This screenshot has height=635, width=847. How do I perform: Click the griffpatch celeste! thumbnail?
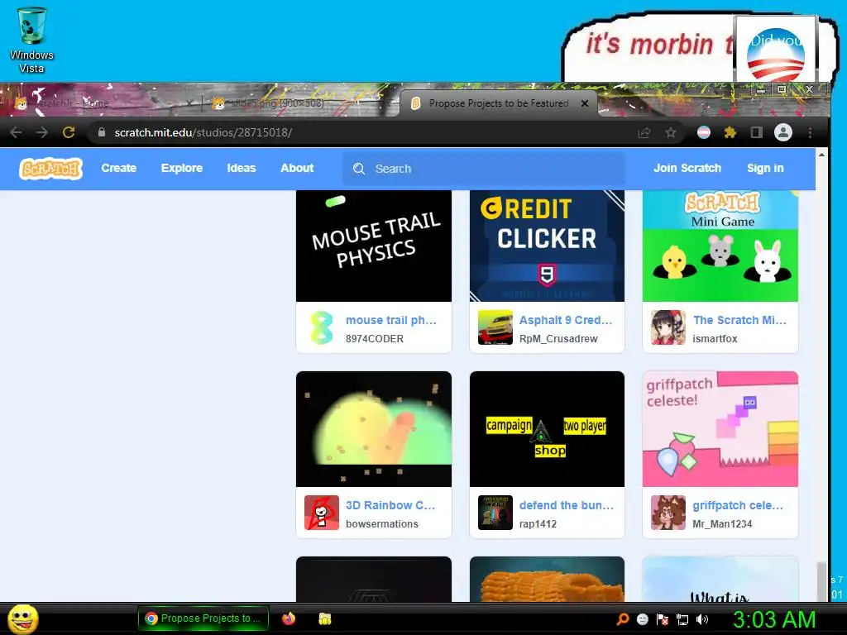click(x=720, y=429)
